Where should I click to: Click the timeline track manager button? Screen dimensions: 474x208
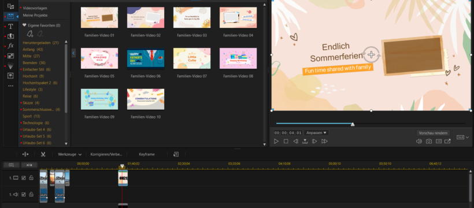(x=12, y=165)
